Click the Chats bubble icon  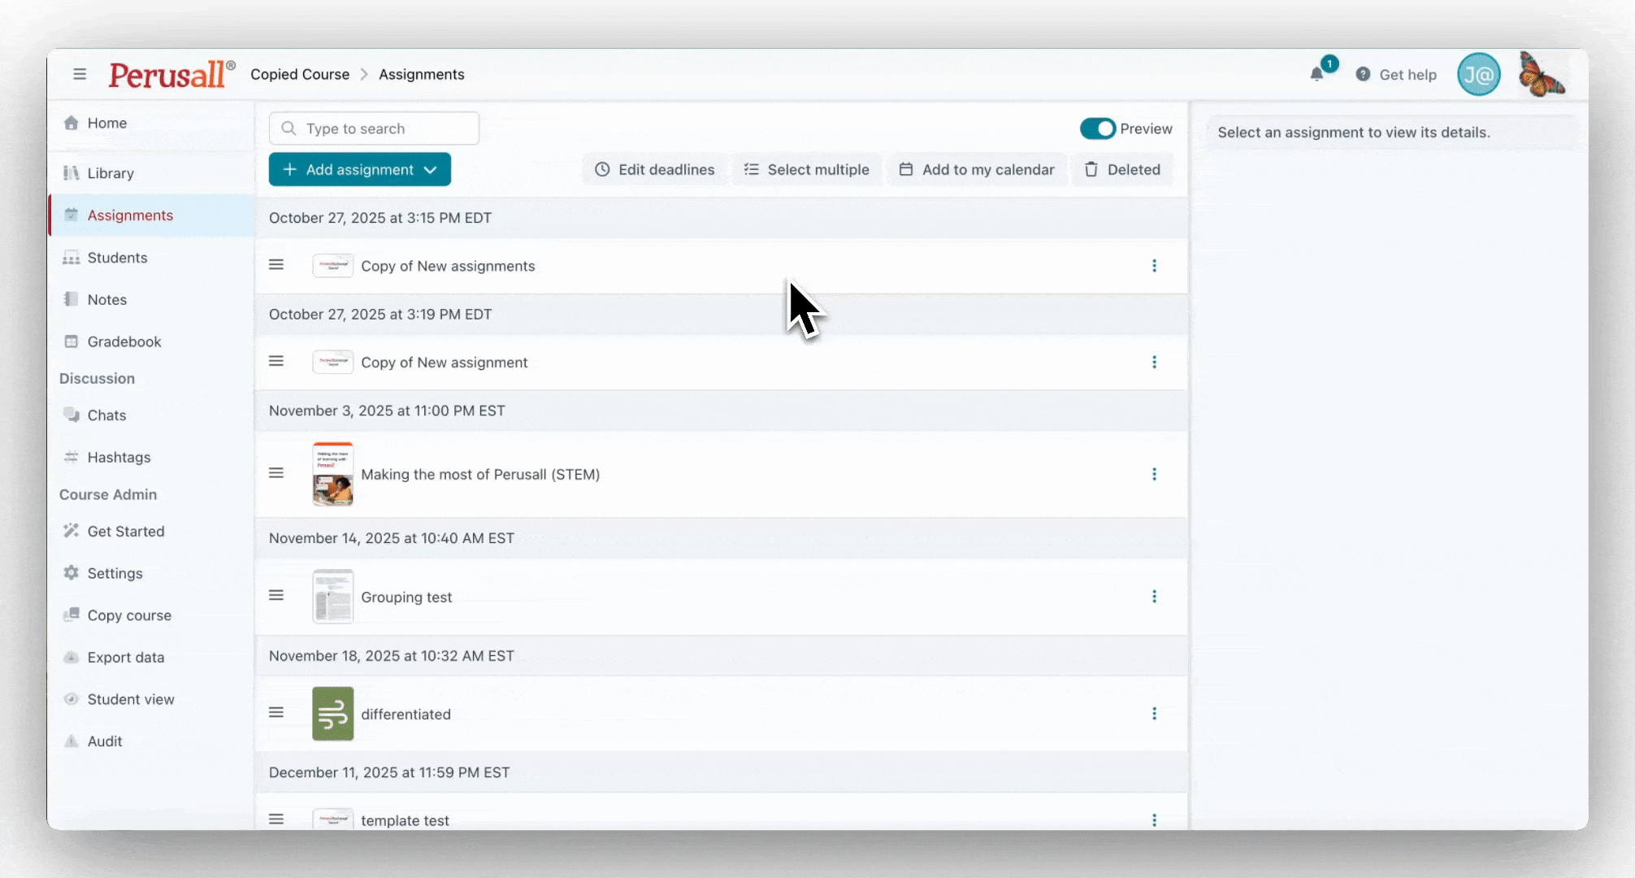coord(72,415)
